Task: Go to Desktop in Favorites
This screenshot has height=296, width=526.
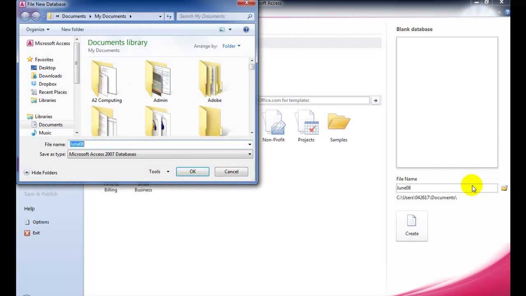Action: point(43,68)
